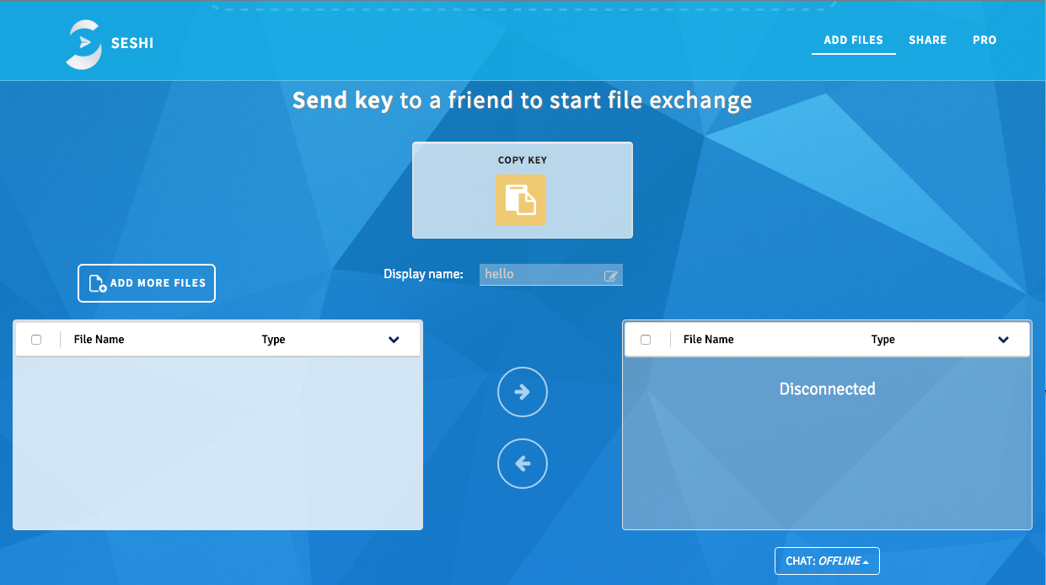
Task: Click the file-plus icon in Add More Files
Action: point(97,283)
